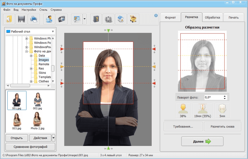The width and height of the screenshot is (248, 159).
Task: Click the 5мм eye distance icon
Action: click(222, 111)
